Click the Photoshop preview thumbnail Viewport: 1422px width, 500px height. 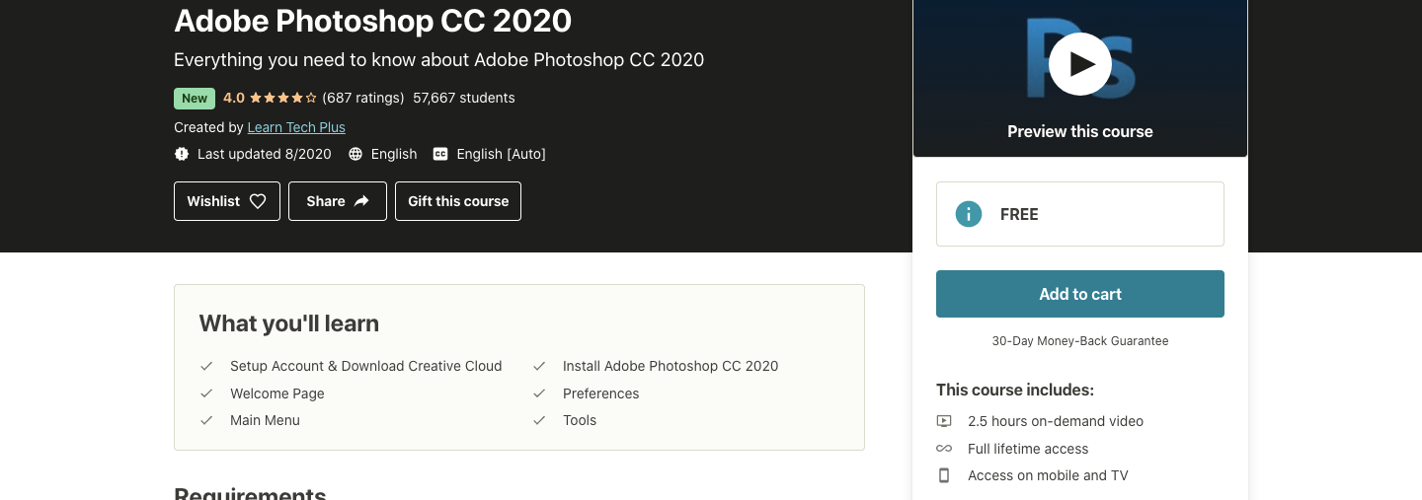point(1080,78)
